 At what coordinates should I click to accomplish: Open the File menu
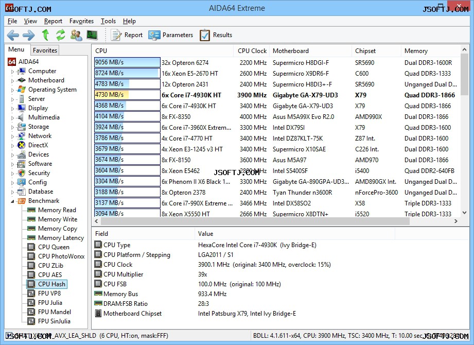[12, 21]
